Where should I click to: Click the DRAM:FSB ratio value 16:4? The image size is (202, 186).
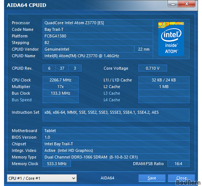pyautogui.click(x=178, y=164)
